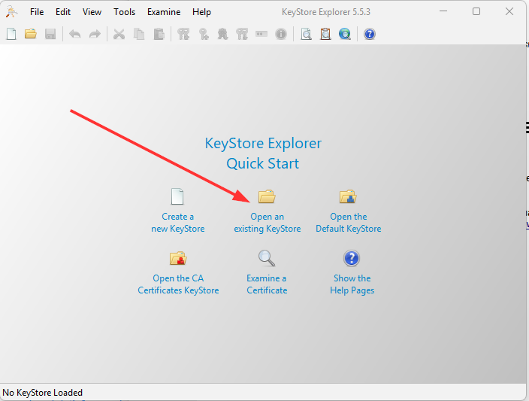Click the Generate Key Pair toolbar icon
529x401 pixels.
[183, 34]
